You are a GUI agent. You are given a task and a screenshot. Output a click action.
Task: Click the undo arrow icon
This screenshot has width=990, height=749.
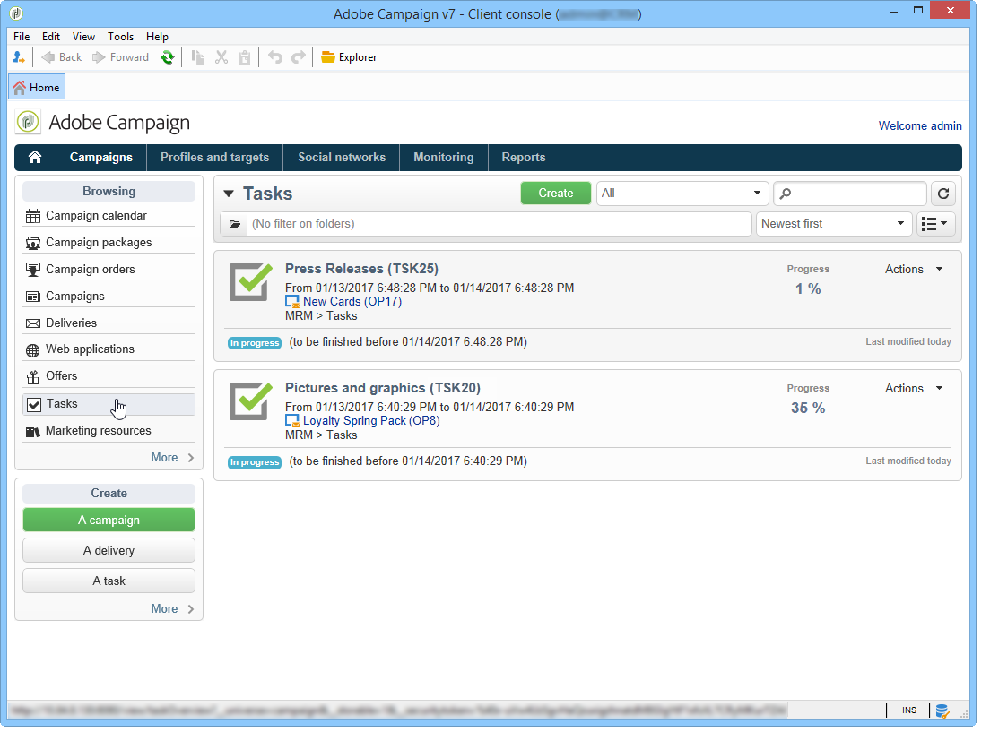pos(274,57)
